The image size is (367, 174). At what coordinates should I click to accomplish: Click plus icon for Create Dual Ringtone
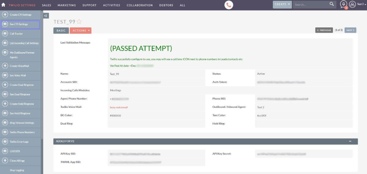tap(5, 85)
